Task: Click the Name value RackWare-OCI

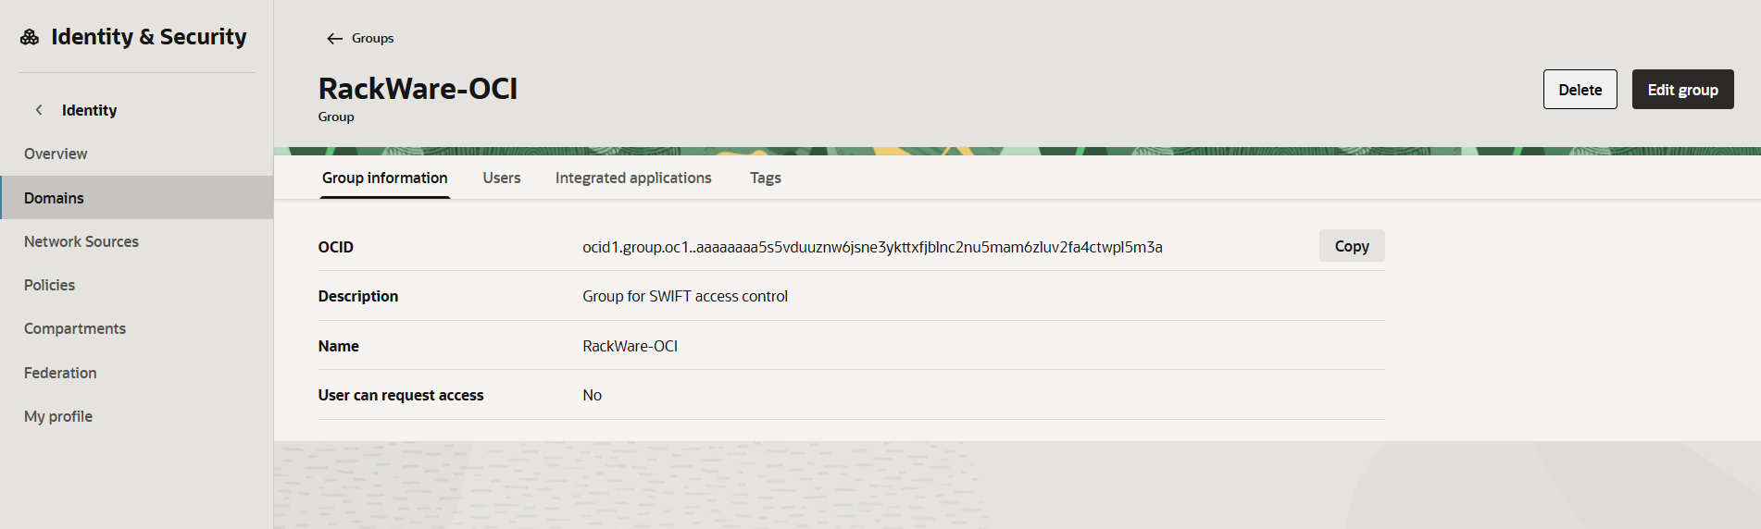Action: (x=630, y=346)
